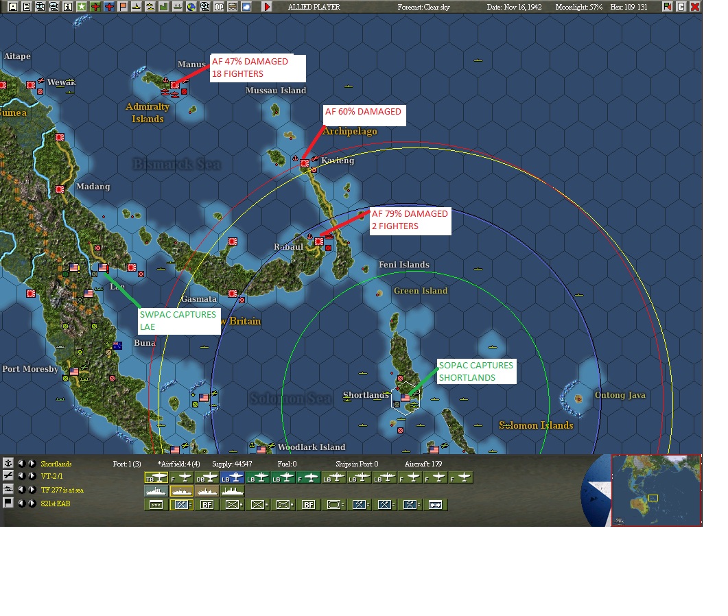Image resolution: width=728 pixels, height=616 pixels.
Task: Select the DB dive bomber air unit
Action: tap(207, 477)
